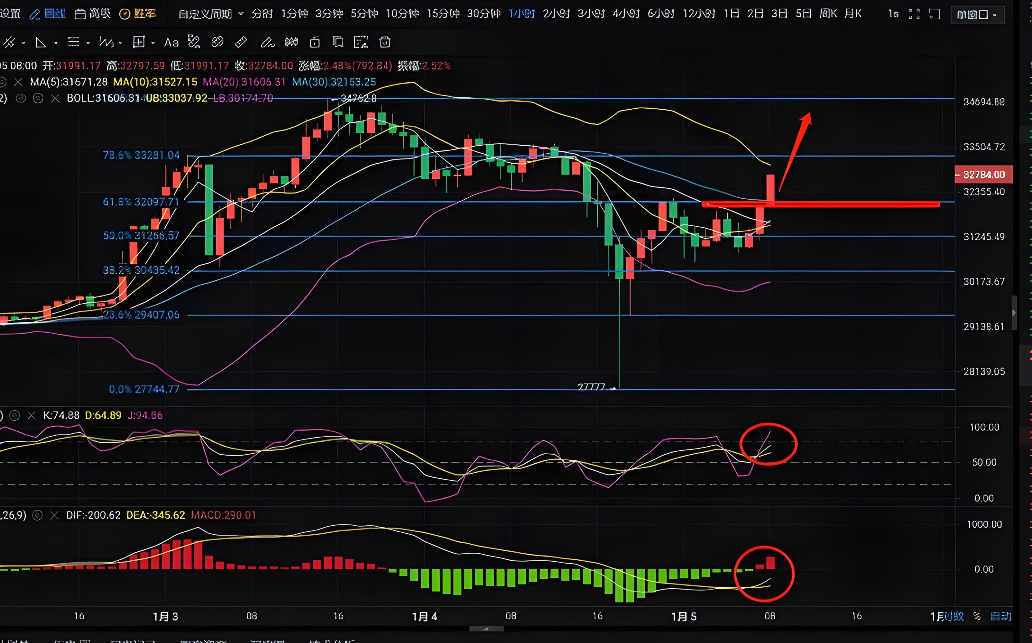Toggle the lock drawings padlock
Image resolution: width=1032 pixels, height=643 pixels.
click(315, 42)
